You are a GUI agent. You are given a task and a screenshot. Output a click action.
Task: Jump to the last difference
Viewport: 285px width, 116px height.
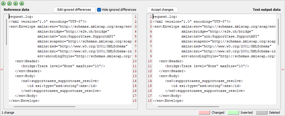pos(22,3)
